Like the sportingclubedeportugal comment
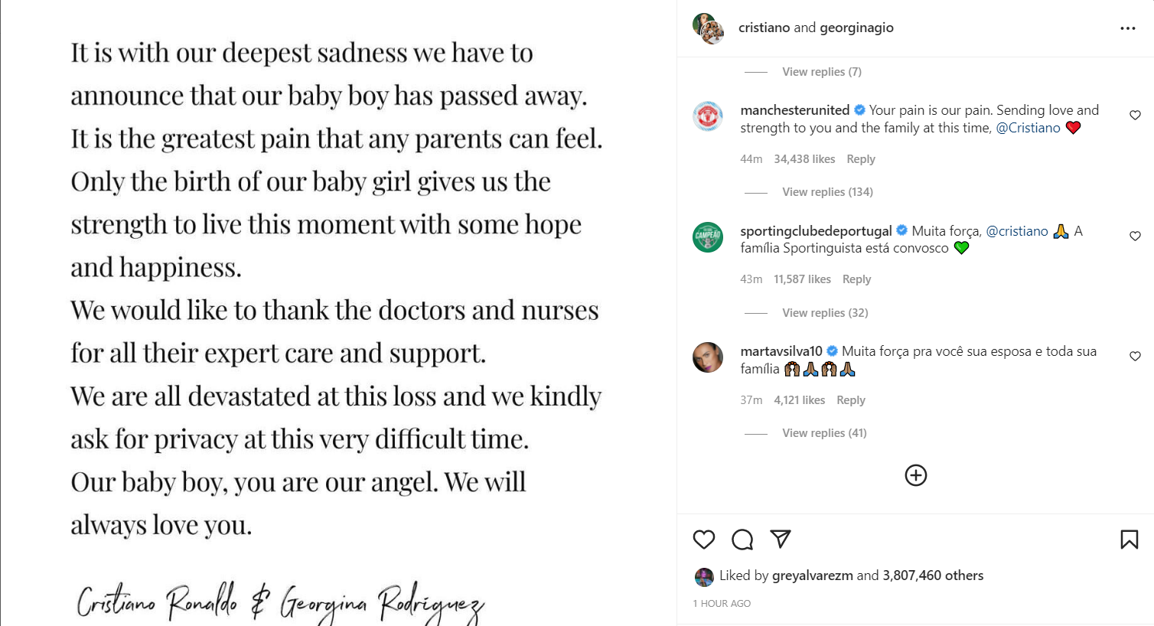 coord(1135,236)
